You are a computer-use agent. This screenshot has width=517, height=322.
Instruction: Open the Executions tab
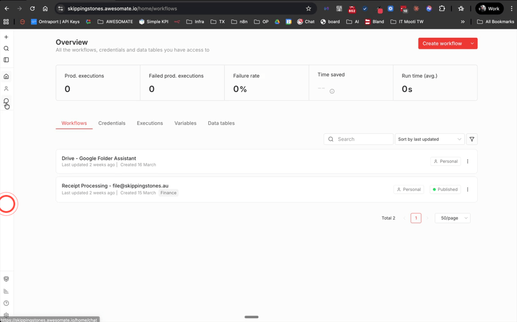150,123
